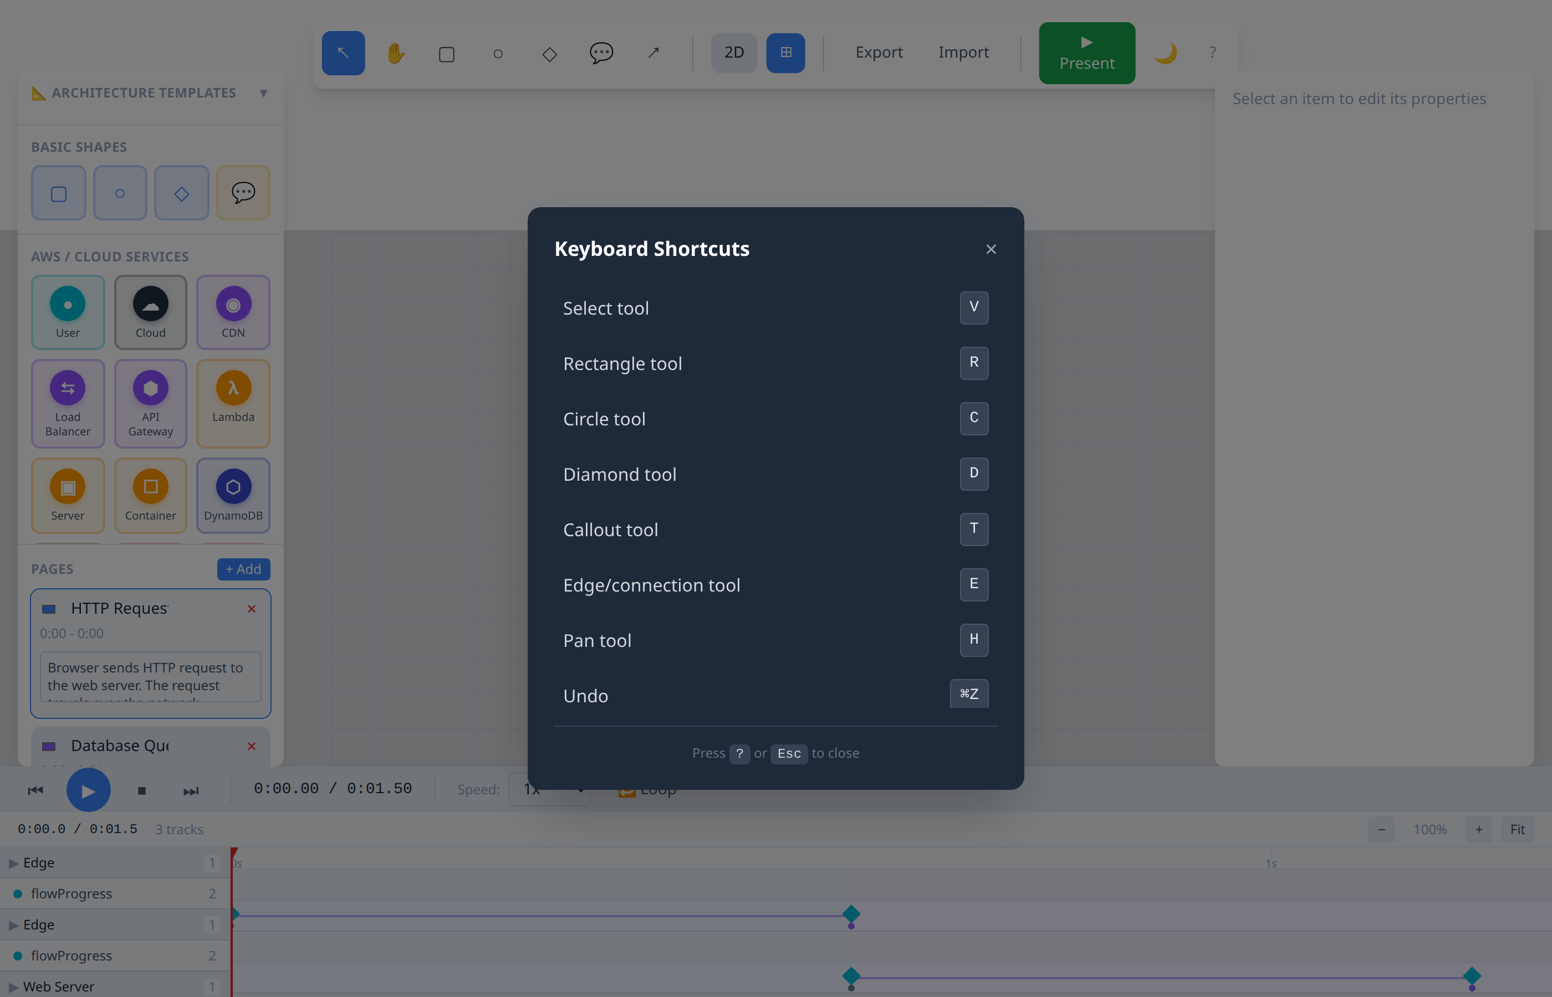Click the Edge/connection tool shortcut row
Image resolution: width=1552 pixels, height=997 pixels.
[x=776, y=584]
